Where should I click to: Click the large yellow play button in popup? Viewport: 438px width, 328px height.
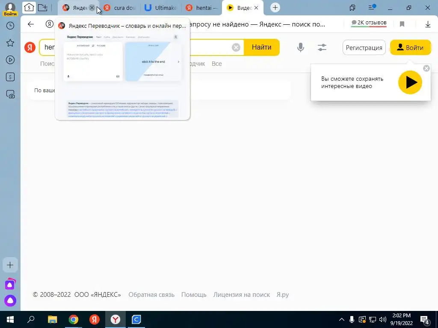[x=410, y=82]
